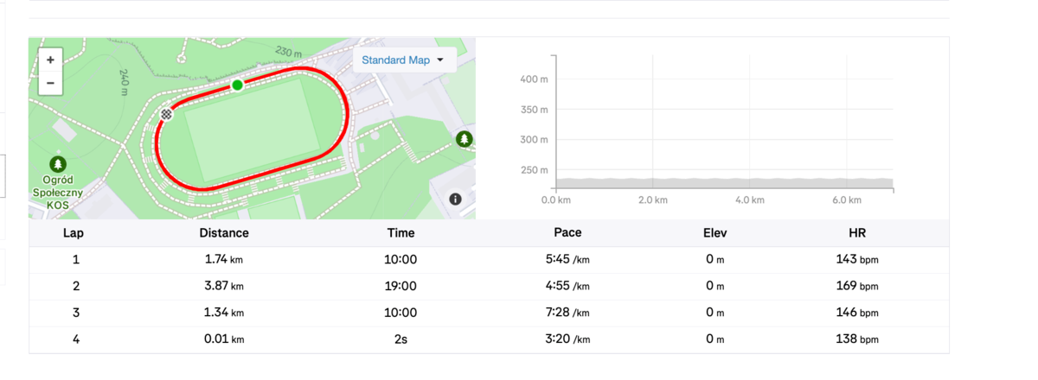Click the HR column header
This screenshot has width=1038, height=380.
[857, 232]
